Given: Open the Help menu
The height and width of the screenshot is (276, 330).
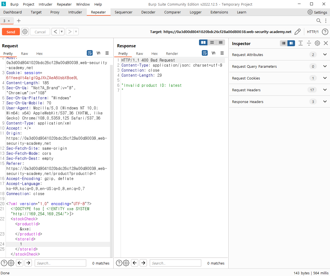Looking at the screenshot, I should click(x=98, y=4).
